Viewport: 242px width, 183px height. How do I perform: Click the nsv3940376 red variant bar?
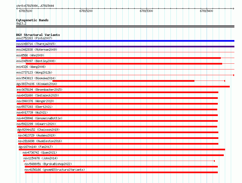click(117, 104)
